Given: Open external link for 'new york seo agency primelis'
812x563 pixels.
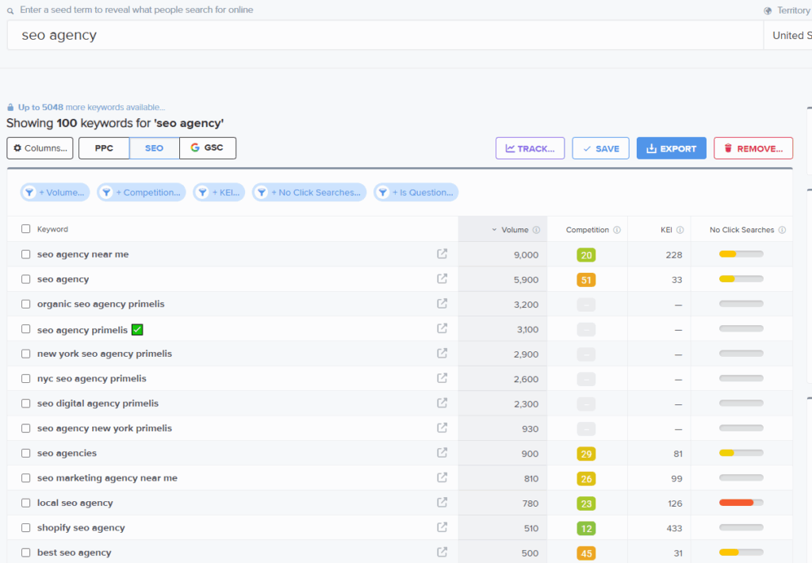Looking at the screenshot, I should click(442, 353).
